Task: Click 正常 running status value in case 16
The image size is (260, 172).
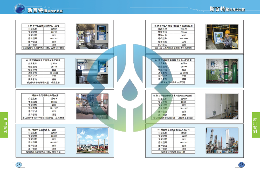Action: (184, 146)
